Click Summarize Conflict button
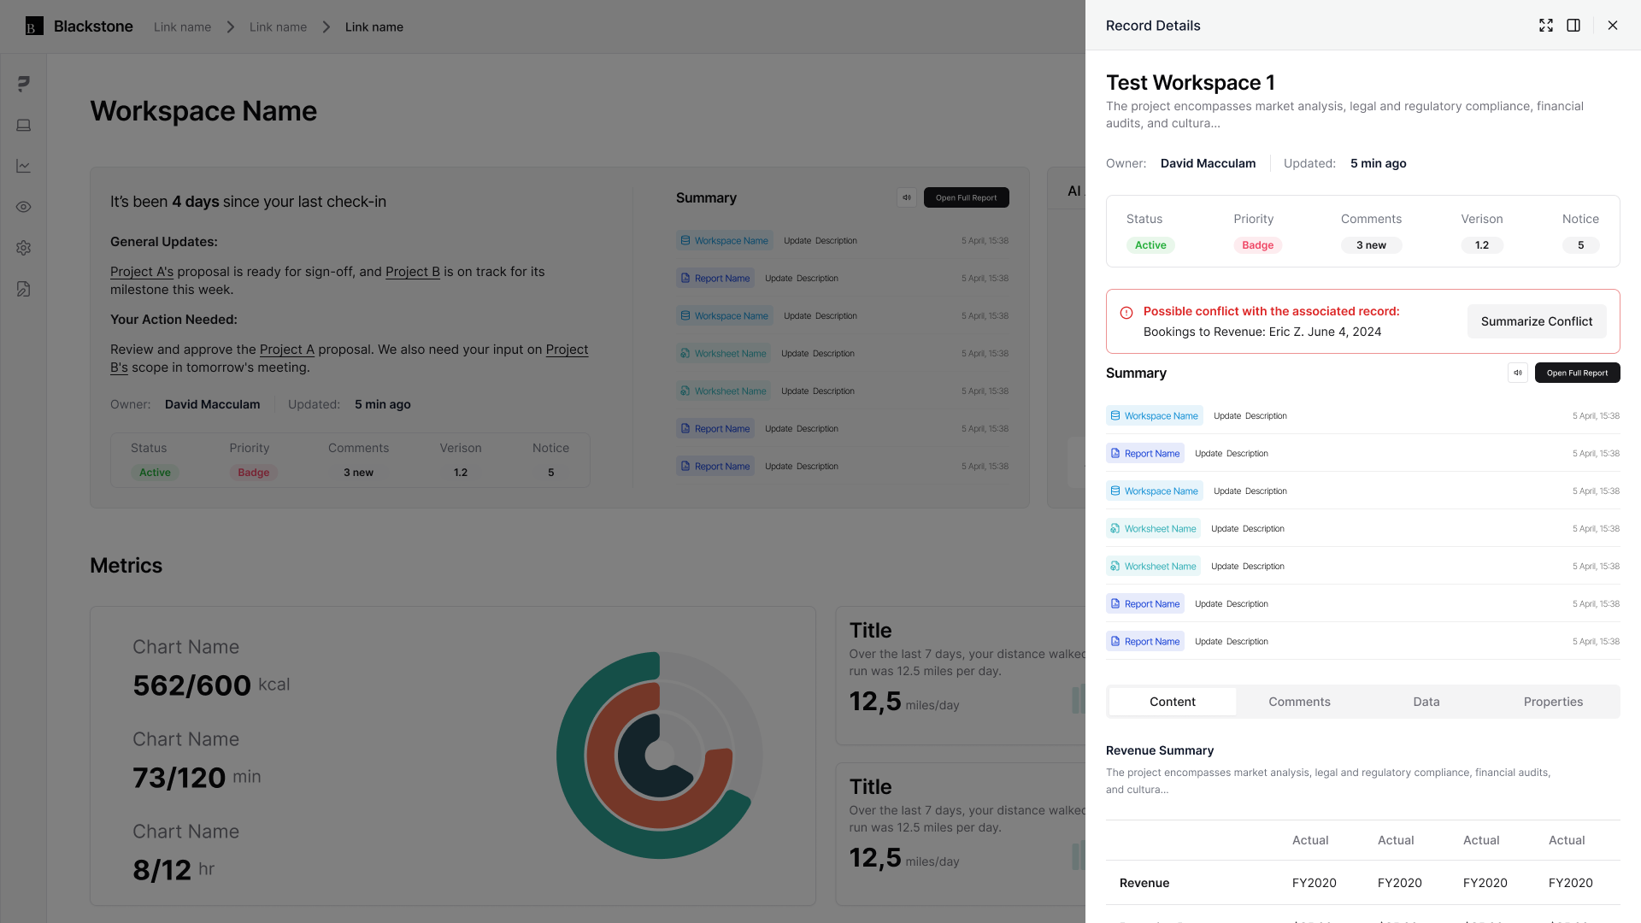This screenshot has width=1641, height=923. [x=1537, y=321]
